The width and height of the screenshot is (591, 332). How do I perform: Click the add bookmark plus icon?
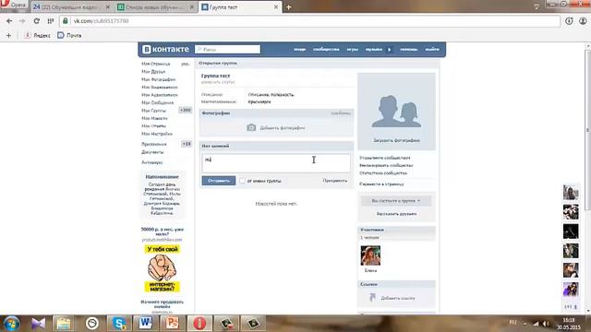(x=8, y=35)
